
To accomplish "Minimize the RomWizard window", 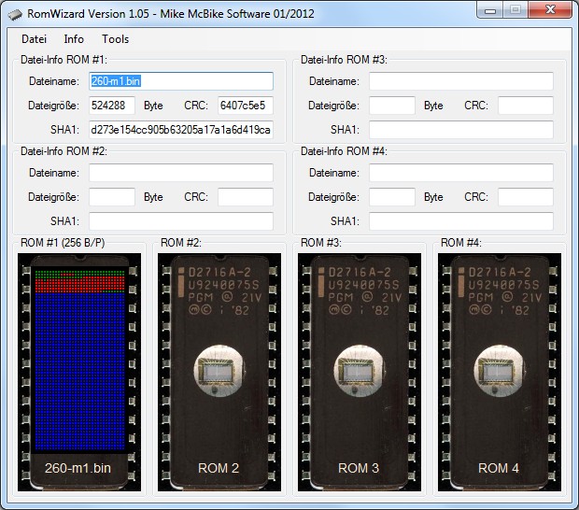I will 490,10.
